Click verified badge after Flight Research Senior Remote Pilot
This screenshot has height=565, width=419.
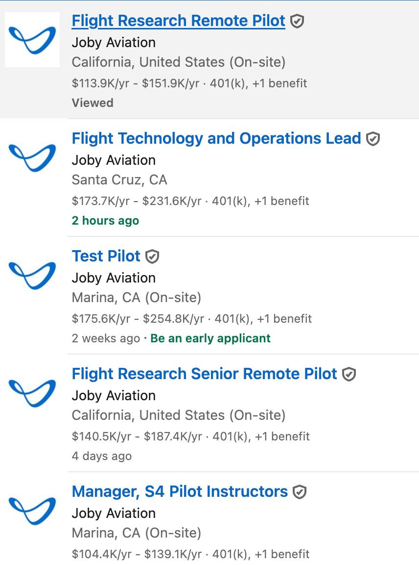click(x=349, y=374)
